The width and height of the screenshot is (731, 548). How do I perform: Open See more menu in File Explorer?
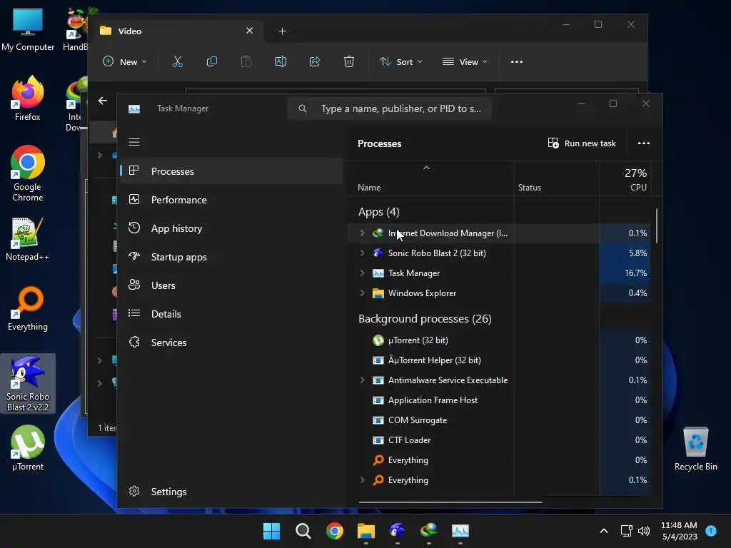point(517,61)
